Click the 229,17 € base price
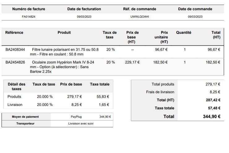 (132, 62)
